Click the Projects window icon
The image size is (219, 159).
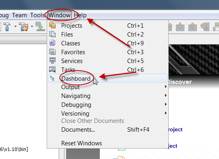tap(52, 25)
